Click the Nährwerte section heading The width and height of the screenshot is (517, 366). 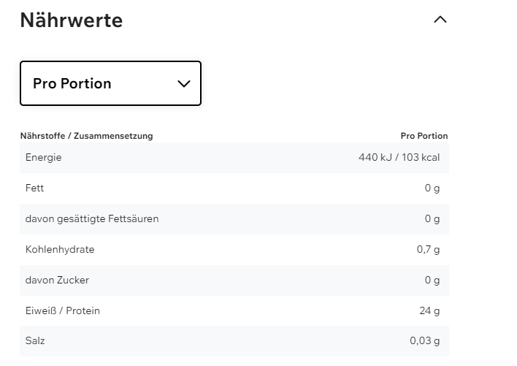tap(71, 20)
